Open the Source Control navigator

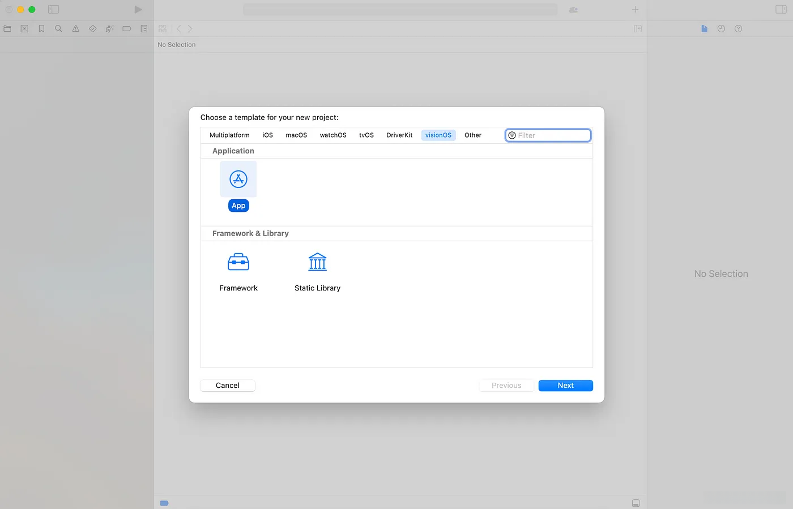coord(24,28)
